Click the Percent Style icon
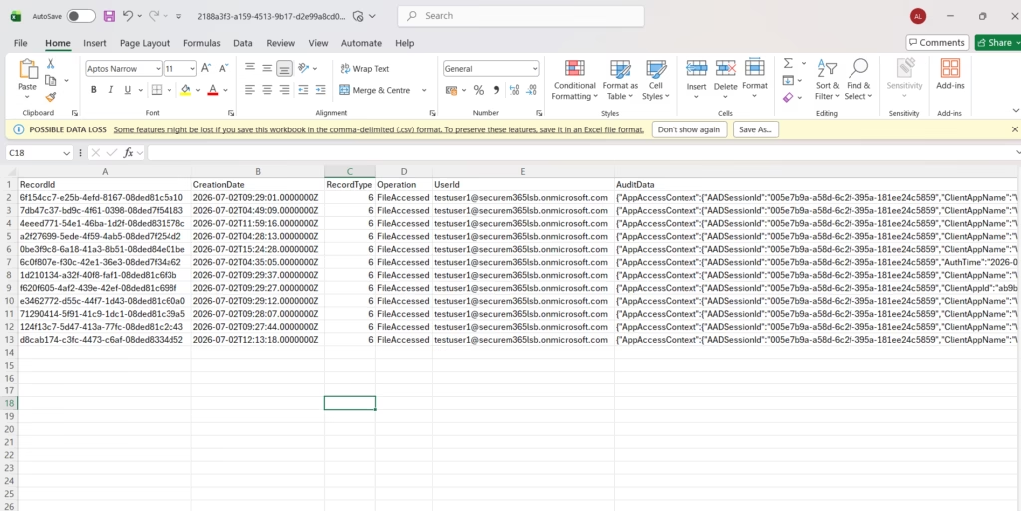Viewport: 1021px width, 511px height. (478, 90)
